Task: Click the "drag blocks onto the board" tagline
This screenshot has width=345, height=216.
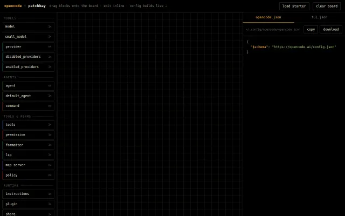Action: 74,6
